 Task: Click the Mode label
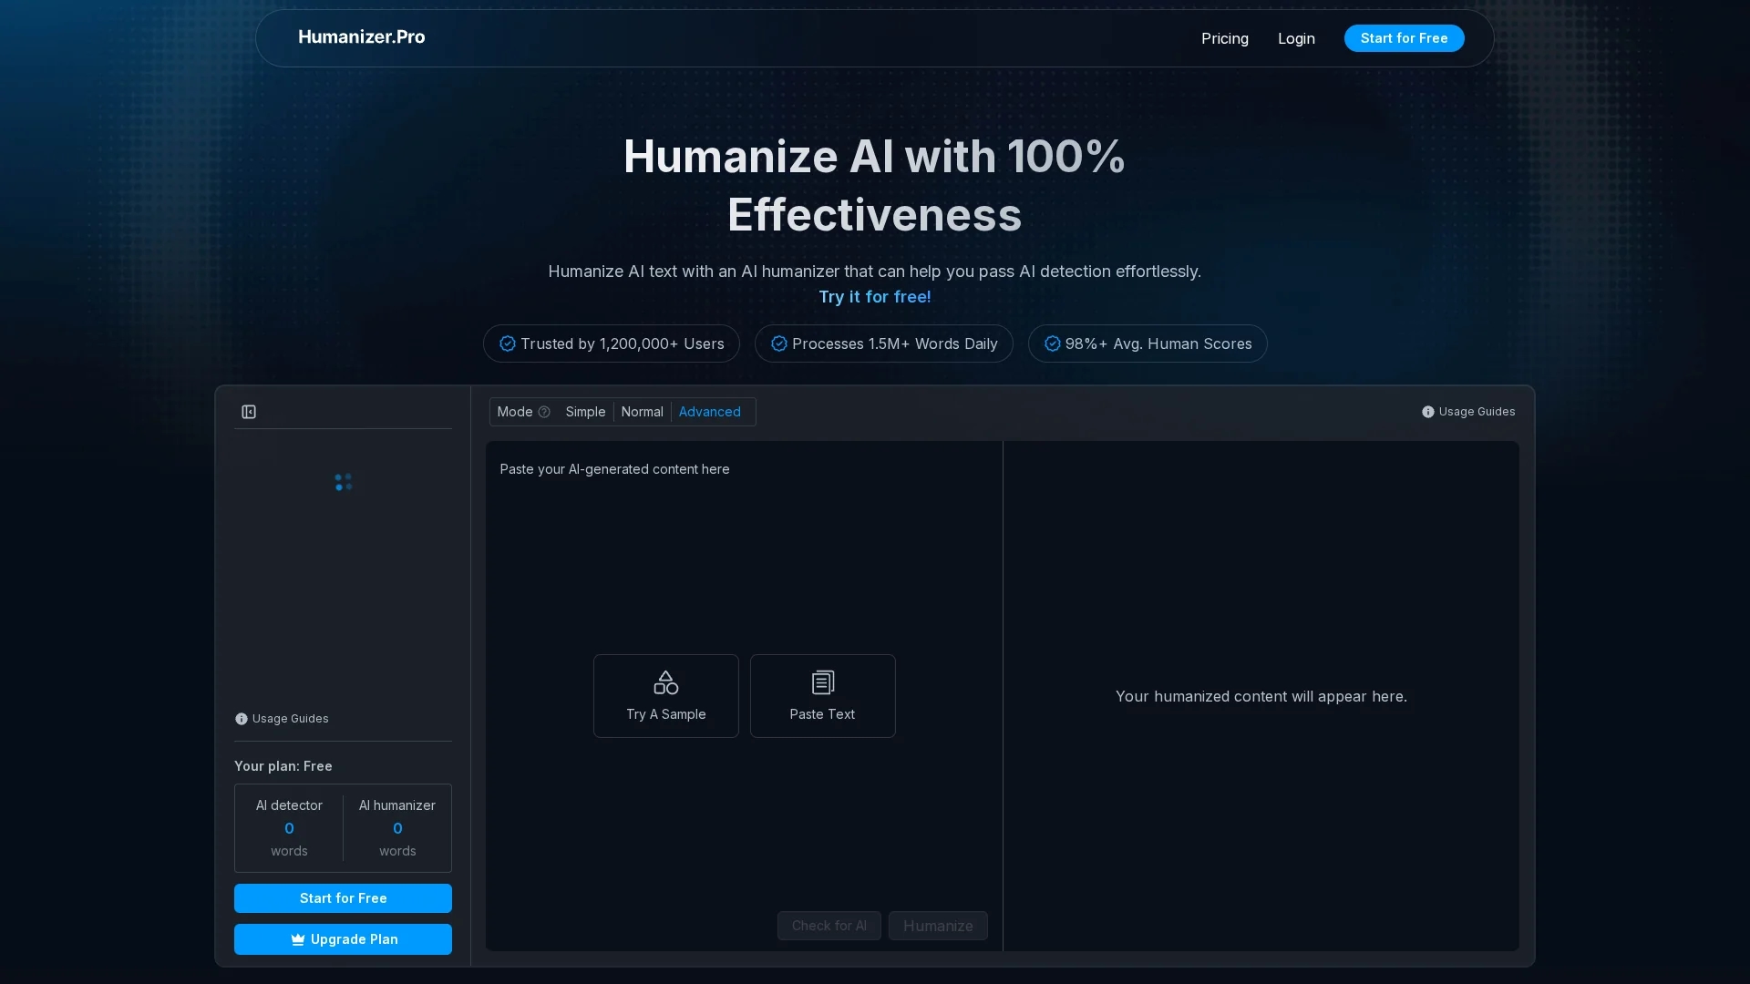[514, 412]
